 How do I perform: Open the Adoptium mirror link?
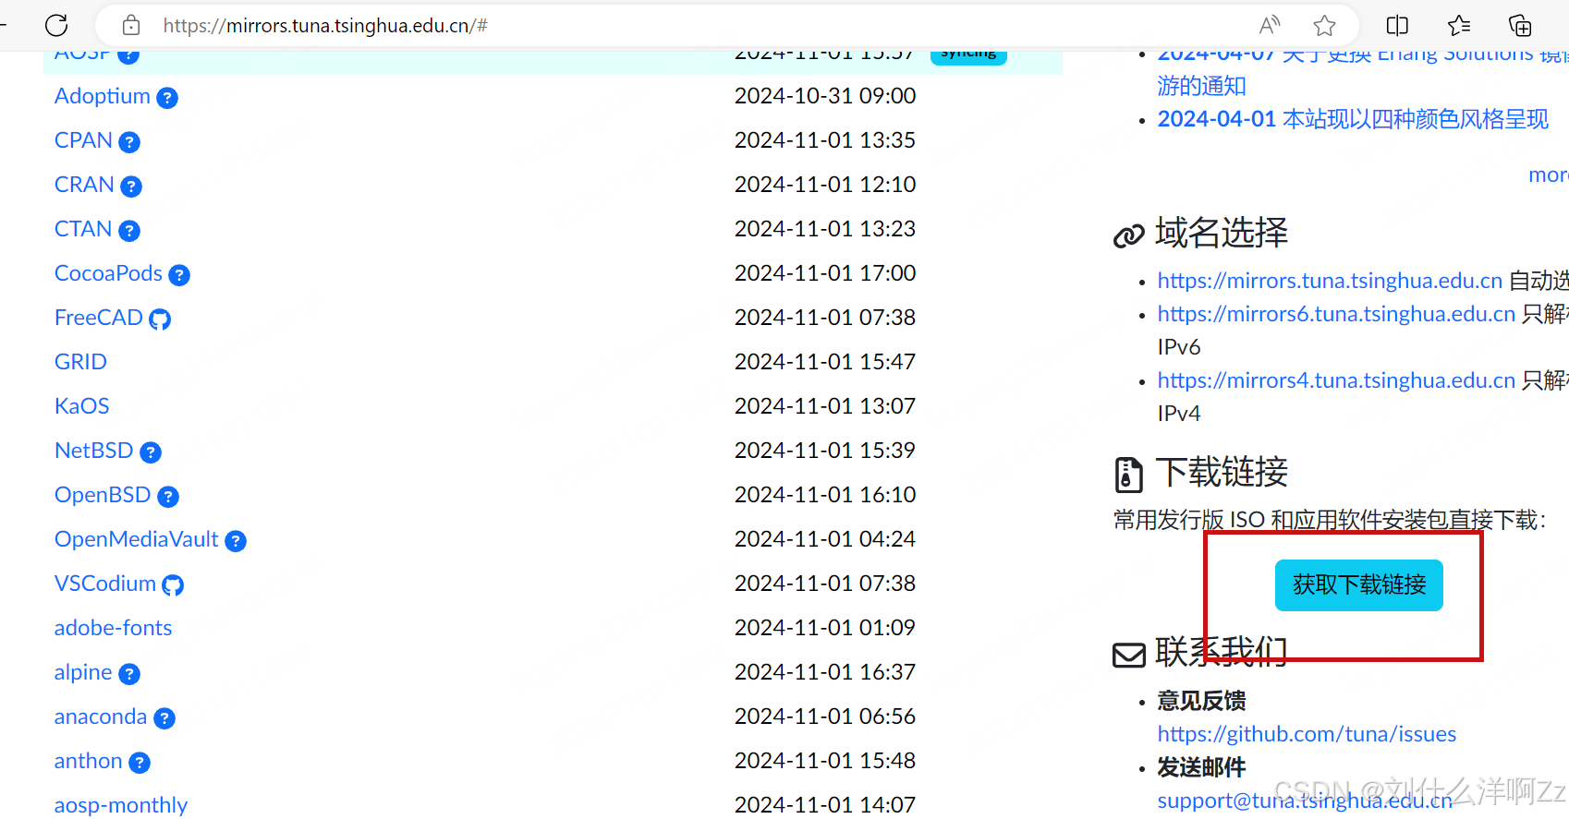click(103, 96)
